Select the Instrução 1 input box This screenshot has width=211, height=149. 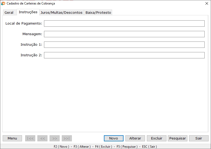[124, 45]
